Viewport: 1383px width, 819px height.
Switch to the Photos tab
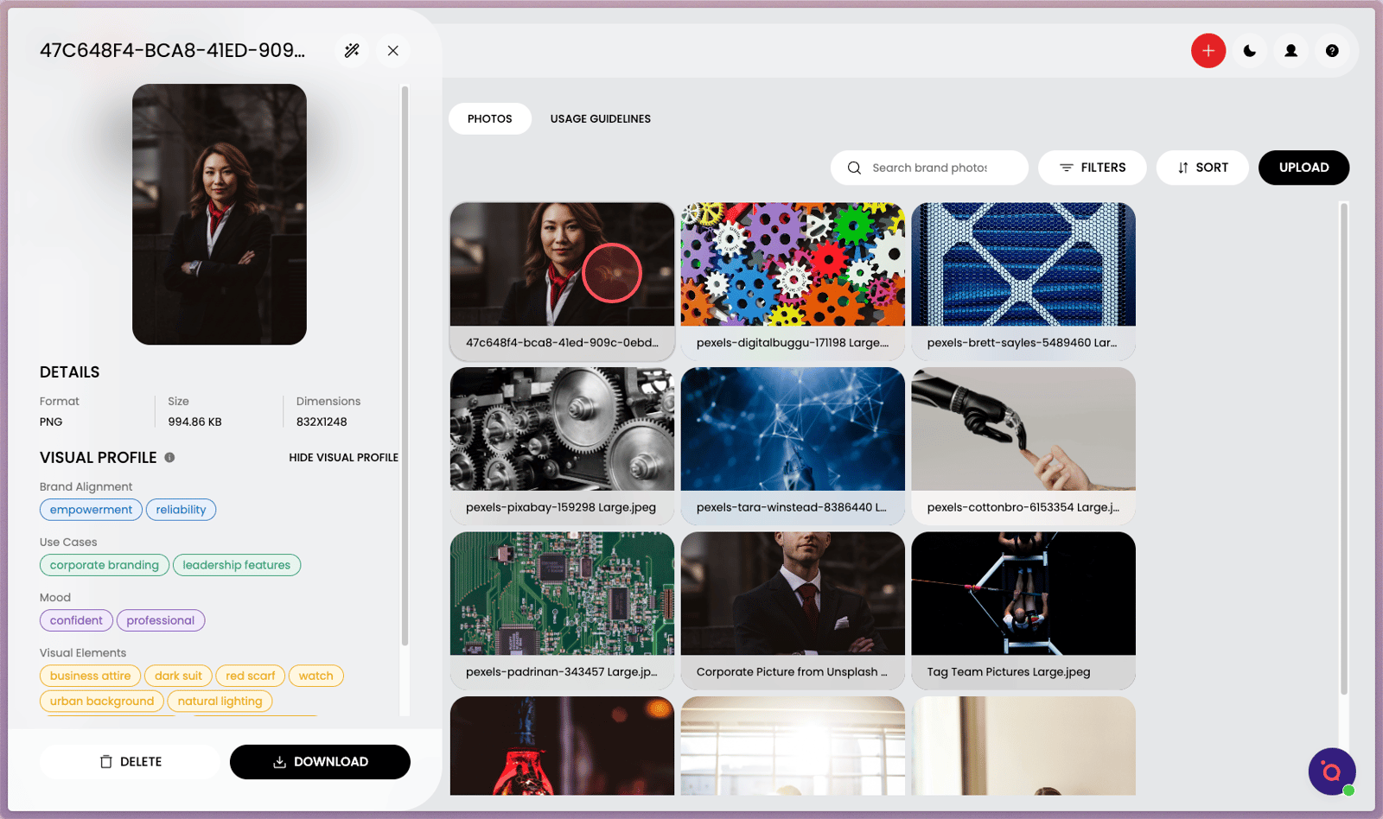489,119
